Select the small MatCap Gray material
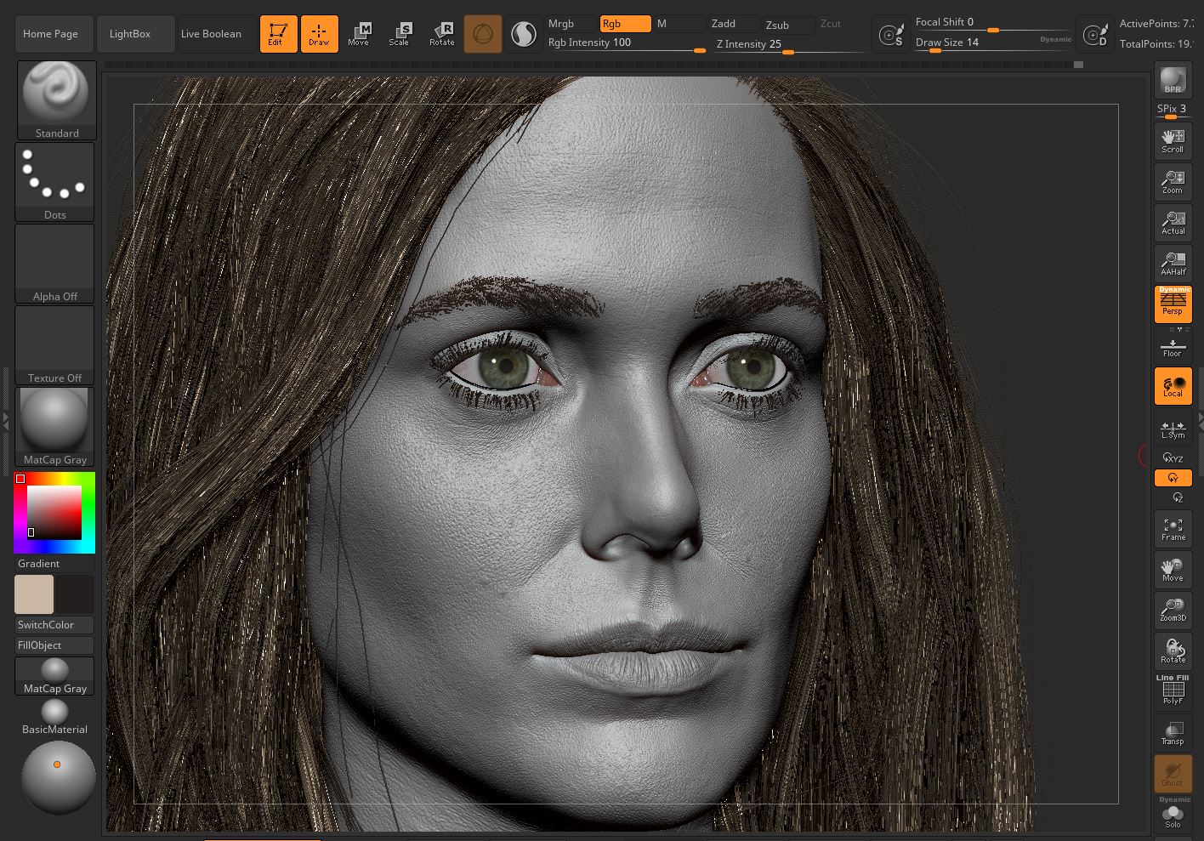 (54, 676)
